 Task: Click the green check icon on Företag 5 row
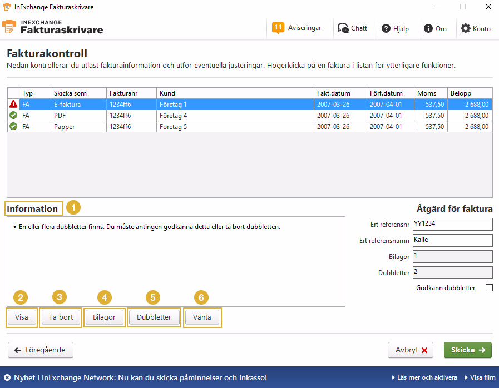click(13, 126)
